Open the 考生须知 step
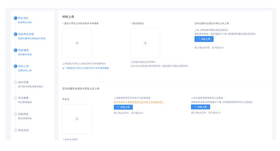The height and width of the screenshot is (151, 280). point(23,18)
